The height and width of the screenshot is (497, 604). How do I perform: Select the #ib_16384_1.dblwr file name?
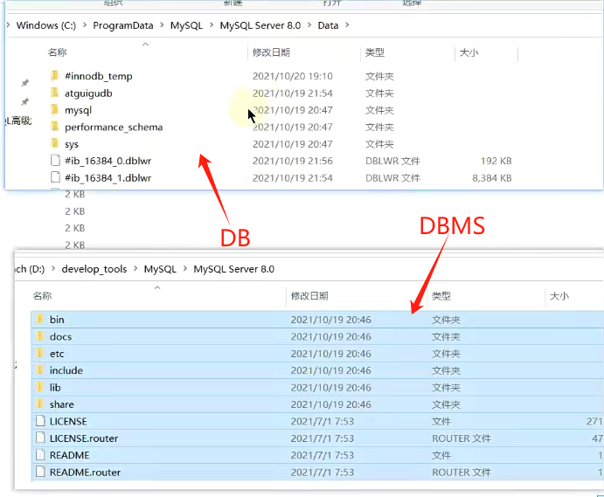108,178
